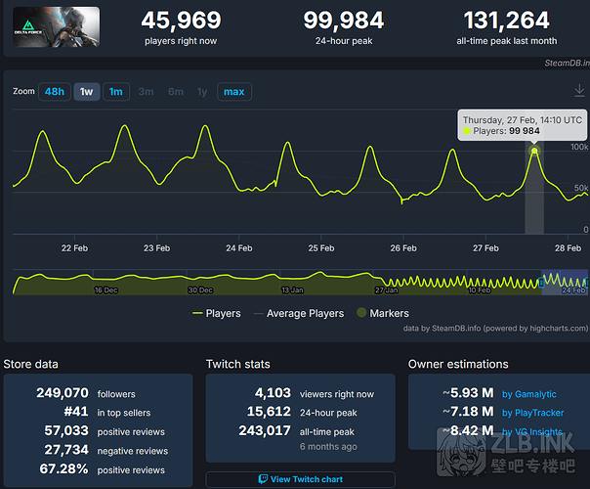The height and width of the screenshot is (489, 590).
Task: Toggle the Players series in legend
Action: pos(217,313)
